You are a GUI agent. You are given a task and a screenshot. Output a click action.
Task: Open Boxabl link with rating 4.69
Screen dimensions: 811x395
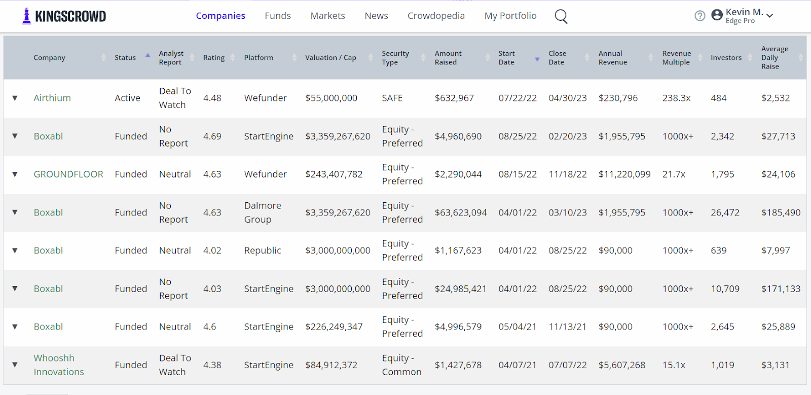point(48,136)
